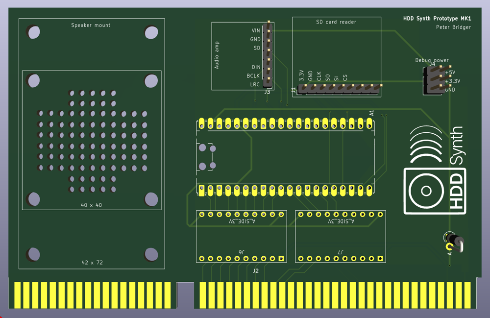
Task: Click the vertical 'Audio amp' label
Action: click(217, 55)
